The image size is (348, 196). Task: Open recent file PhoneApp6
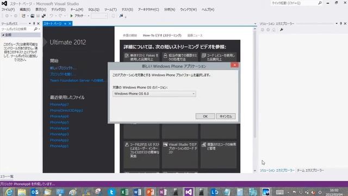pos(59,117)
